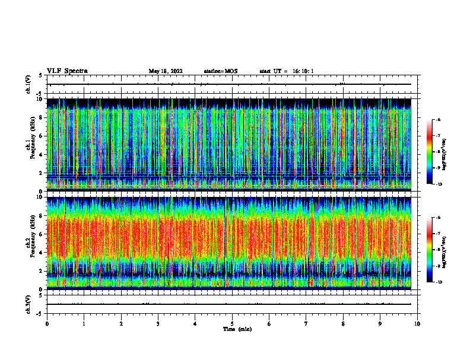
Task: Click time axis tick label "4"
Action: [x=195, y=324]
